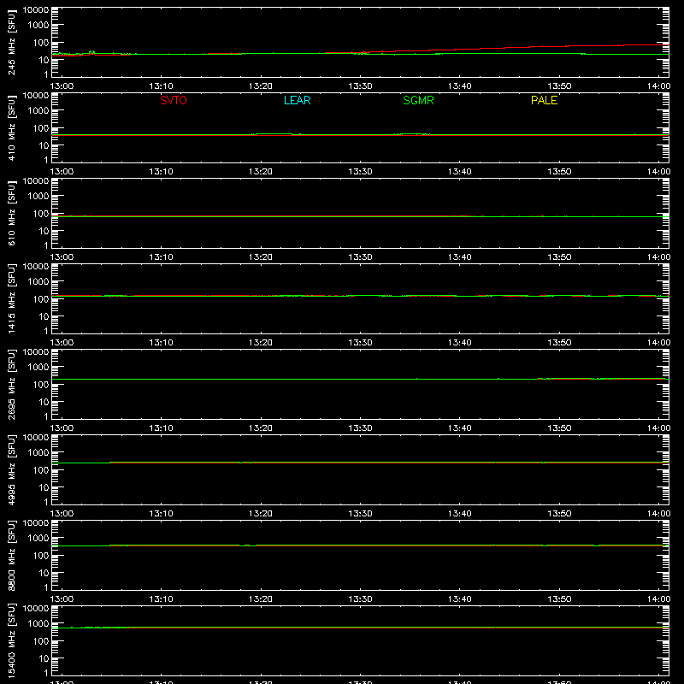
Task: Click the cyan LEAR legend label
Action: 297,100
